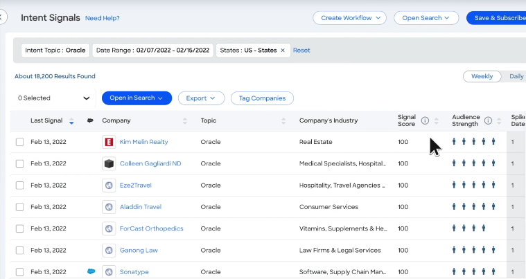Switch to Daily view toggle
This screenshot has width=526, height=279.
pos(516,76)
